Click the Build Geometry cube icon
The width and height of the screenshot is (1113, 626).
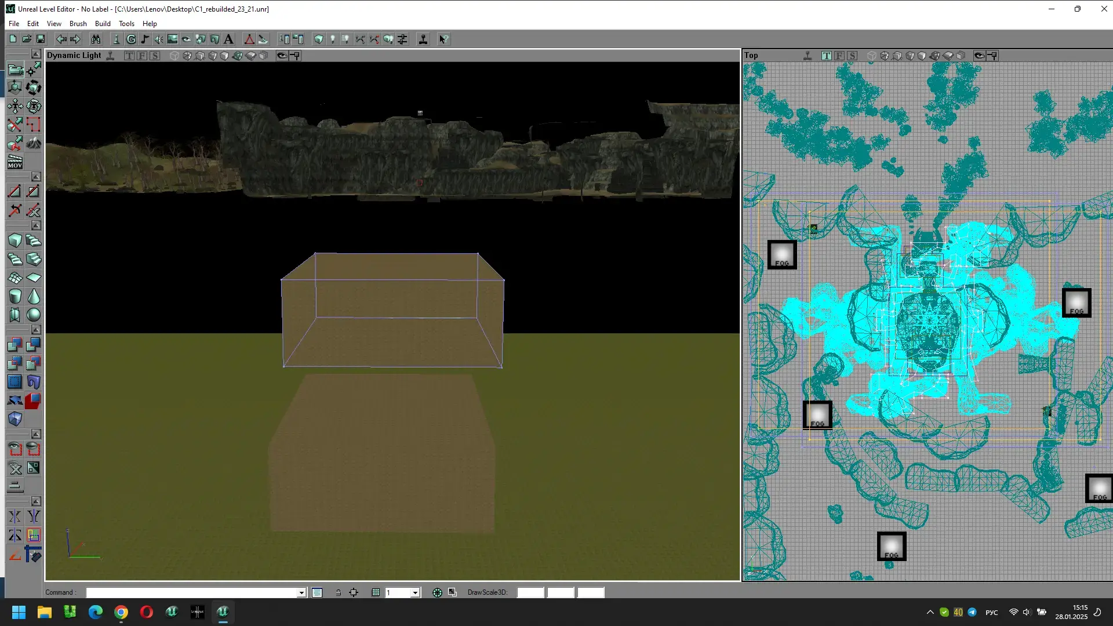click(x=319, y=39)
